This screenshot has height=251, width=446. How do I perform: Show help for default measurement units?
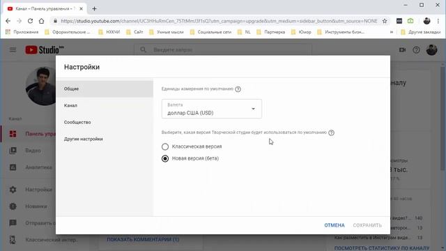(x=238, y=89)
